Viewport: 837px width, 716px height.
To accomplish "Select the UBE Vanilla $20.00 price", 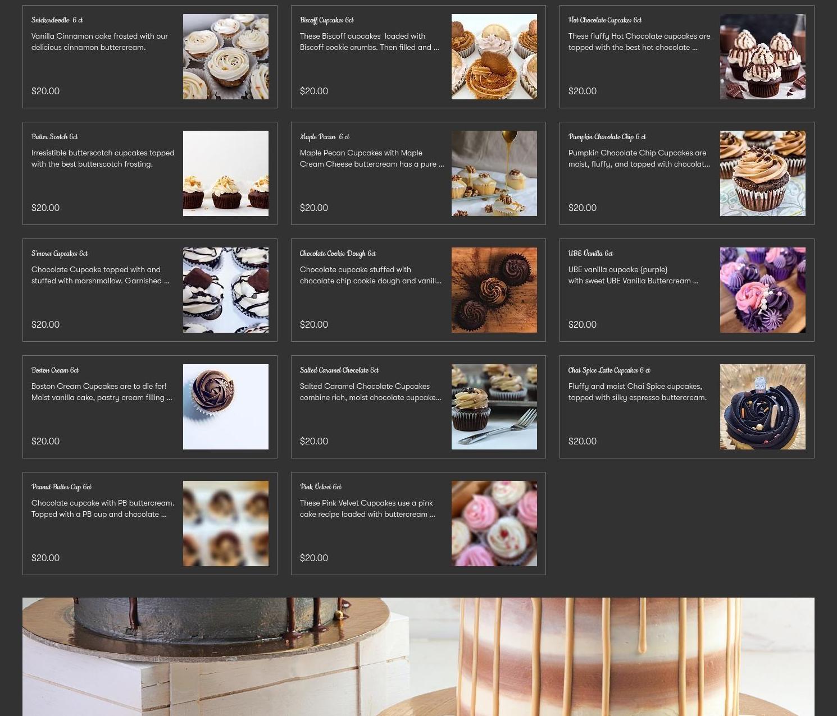I will 583,324.
